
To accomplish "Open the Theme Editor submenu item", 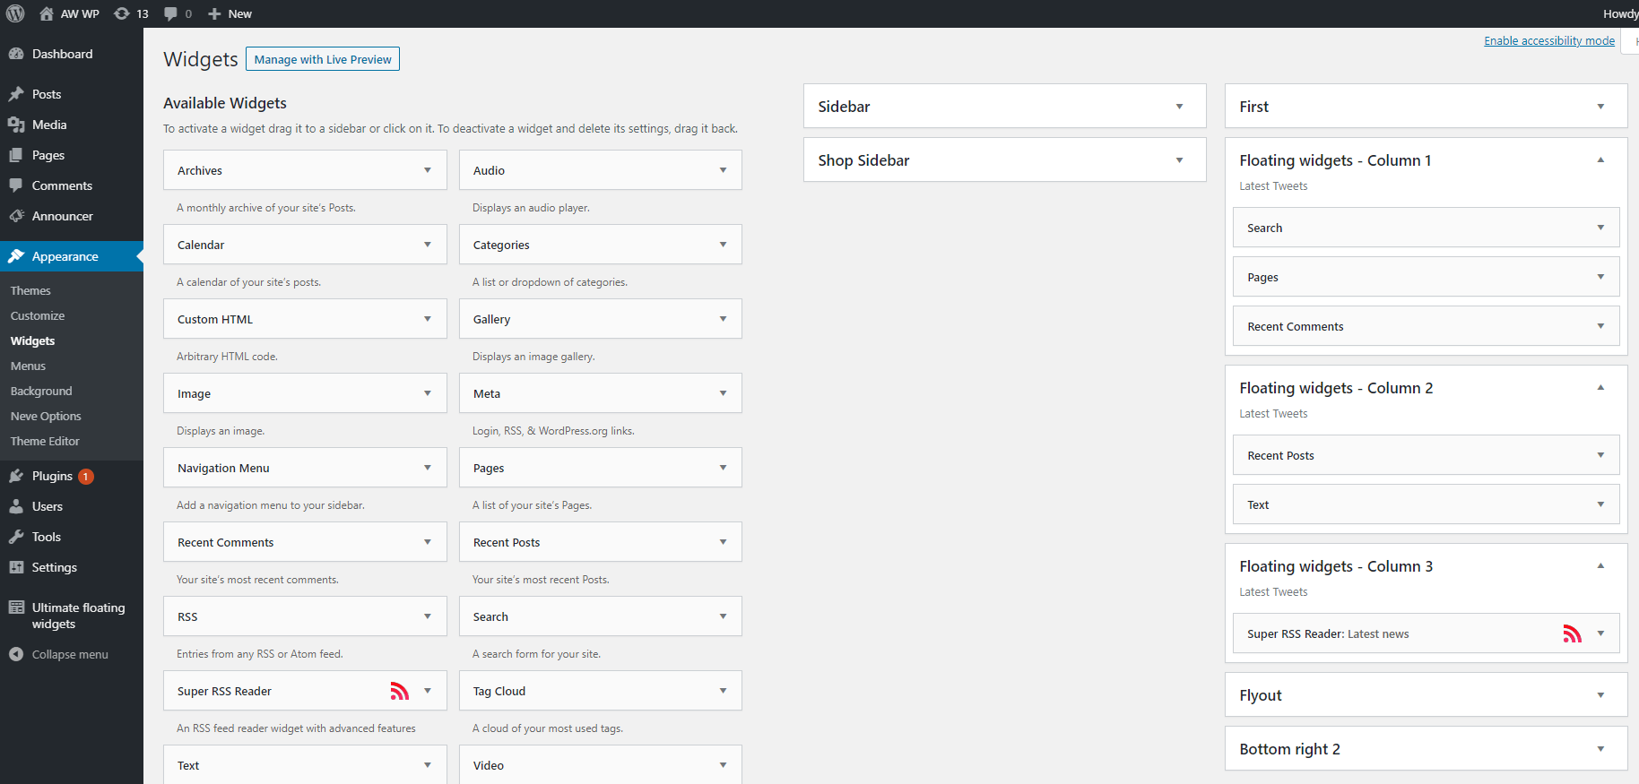I will tap(45, 441).
